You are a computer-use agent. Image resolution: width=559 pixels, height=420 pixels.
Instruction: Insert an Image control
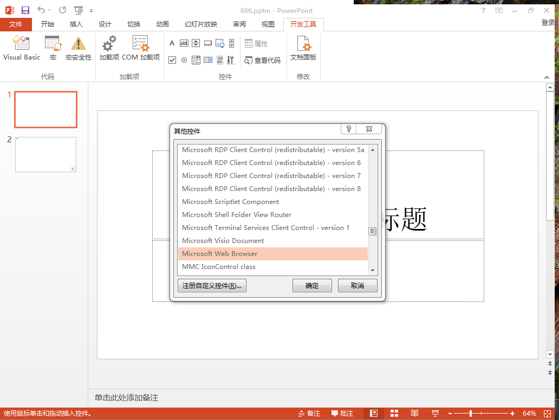tap(220, 43)
